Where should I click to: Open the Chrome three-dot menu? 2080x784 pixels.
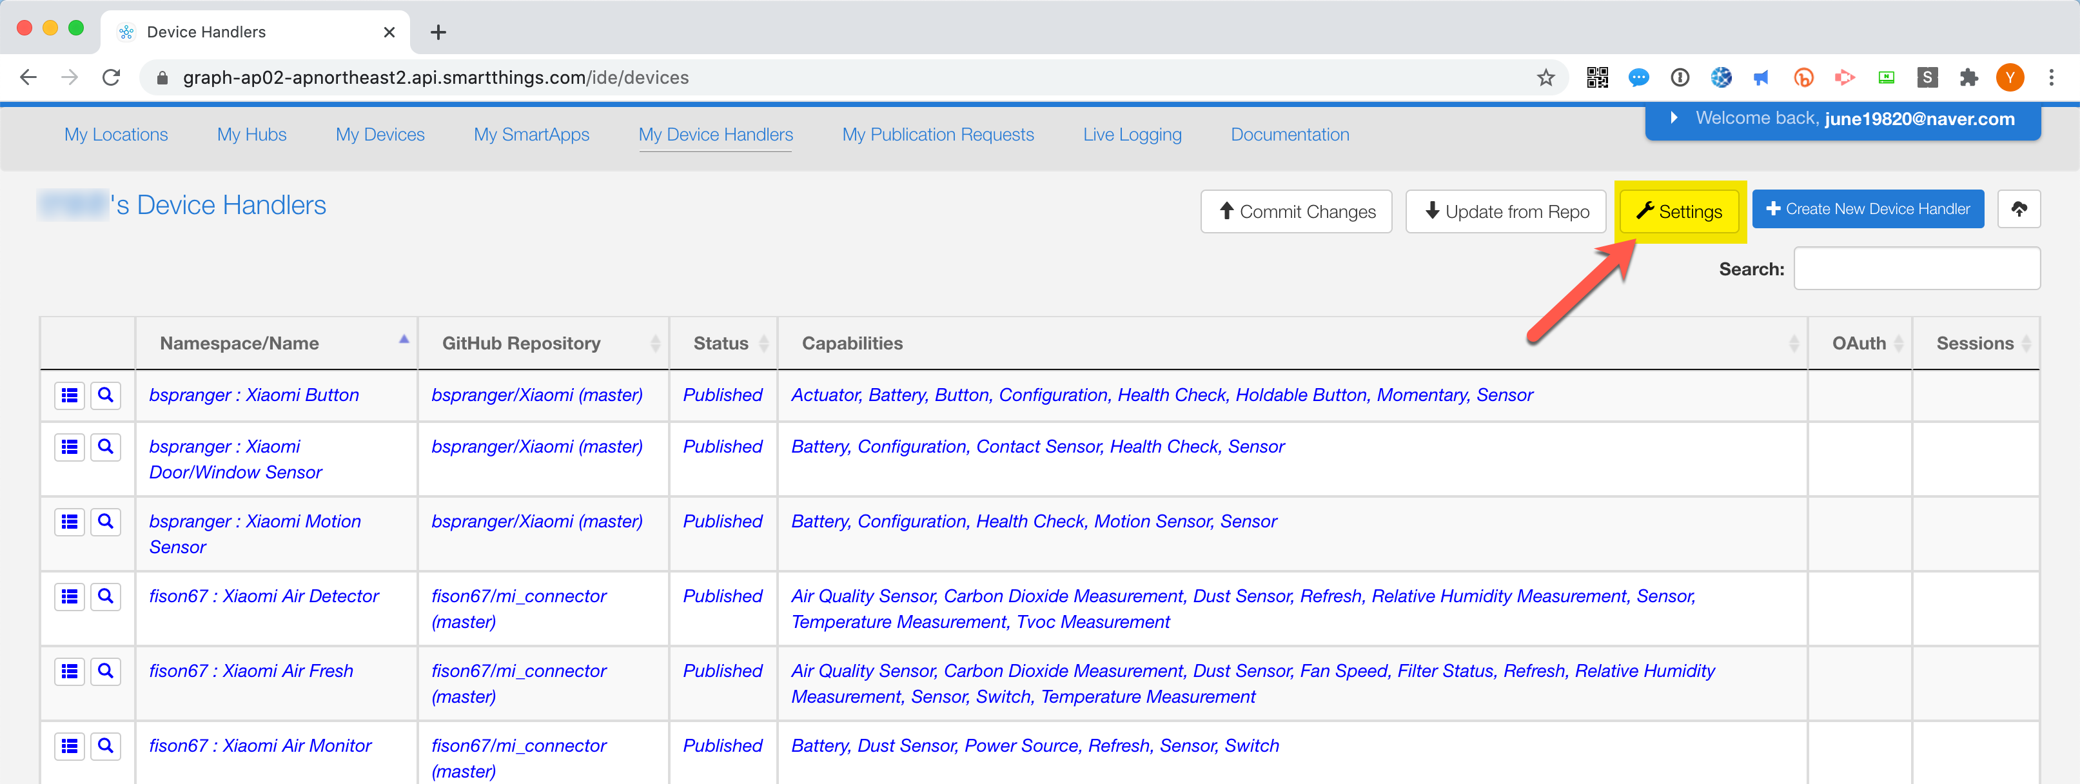point(2051,77)
